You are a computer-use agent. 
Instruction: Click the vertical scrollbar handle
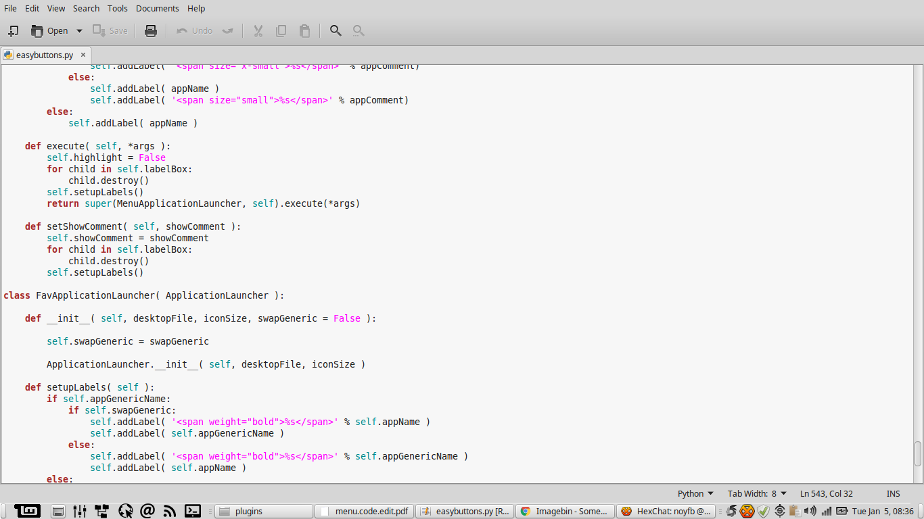(x=918, y=453)
